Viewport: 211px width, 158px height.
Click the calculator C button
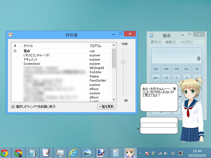(177, 78)
